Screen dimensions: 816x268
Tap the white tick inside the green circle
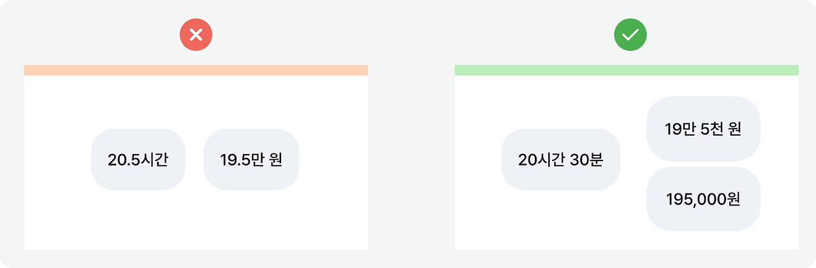630,35
